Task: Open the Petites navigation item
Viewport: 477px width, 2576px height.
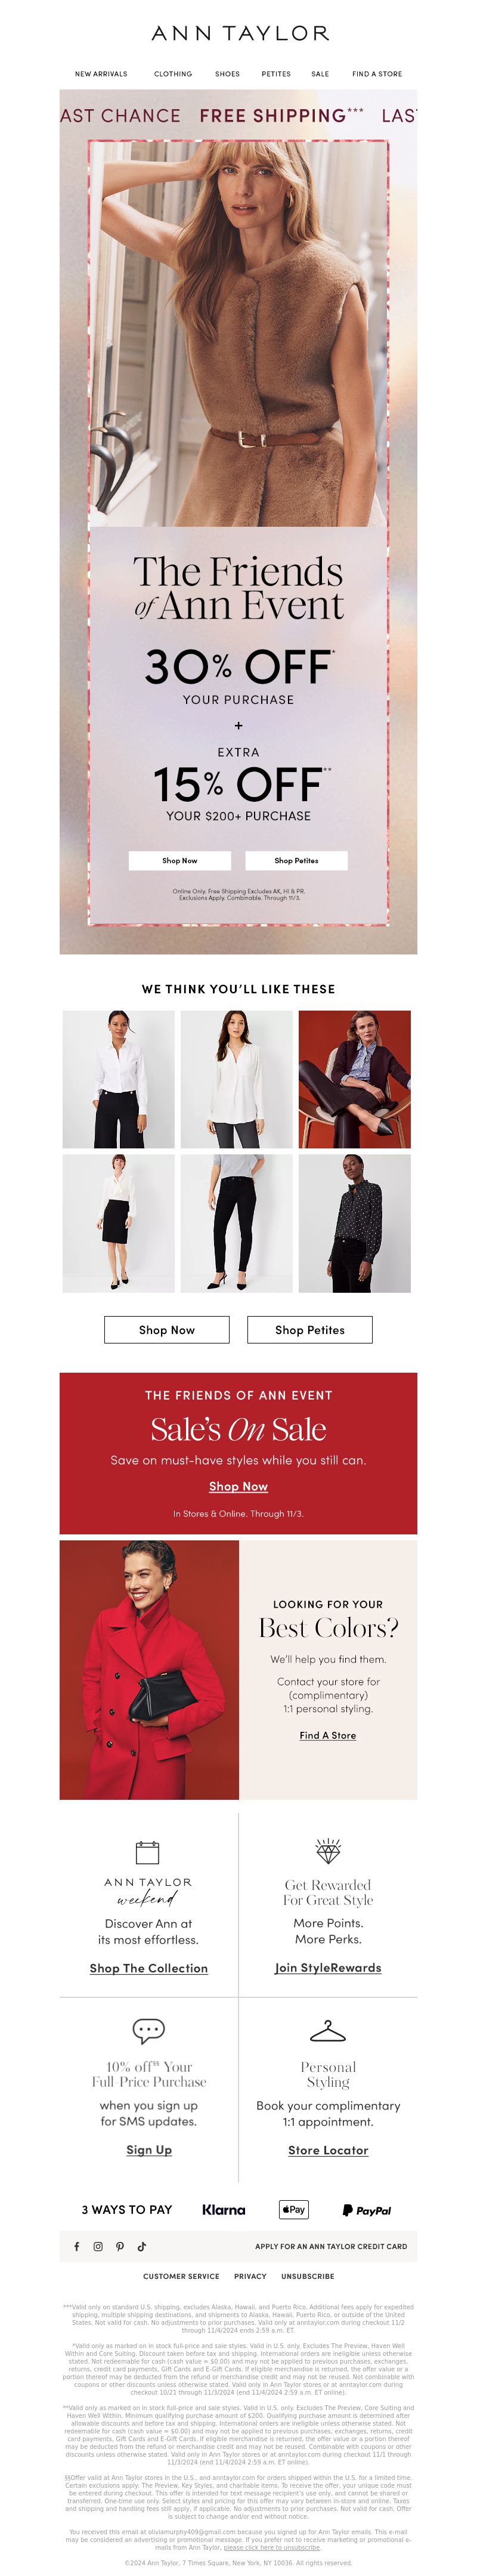Action: tap(276, 74)
